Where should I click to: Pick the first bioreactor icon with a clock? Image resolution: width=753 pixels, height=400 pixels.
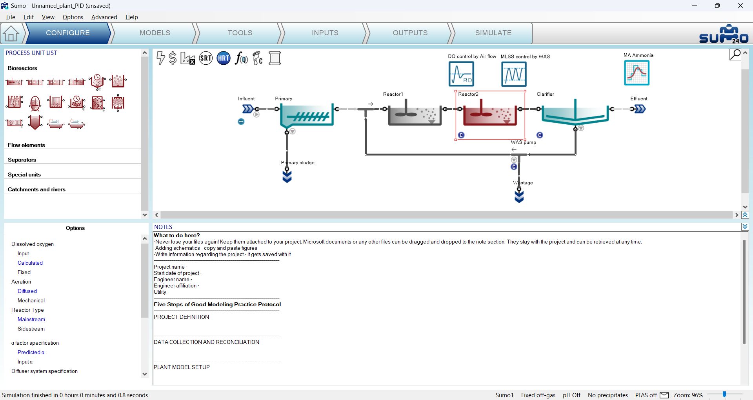pyautogui.click(x=97, y=82)
